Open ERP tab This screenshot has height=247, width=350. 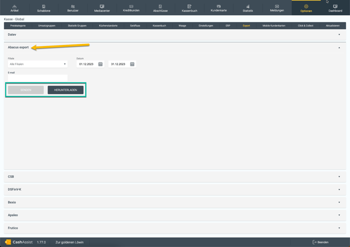[228, 26]
